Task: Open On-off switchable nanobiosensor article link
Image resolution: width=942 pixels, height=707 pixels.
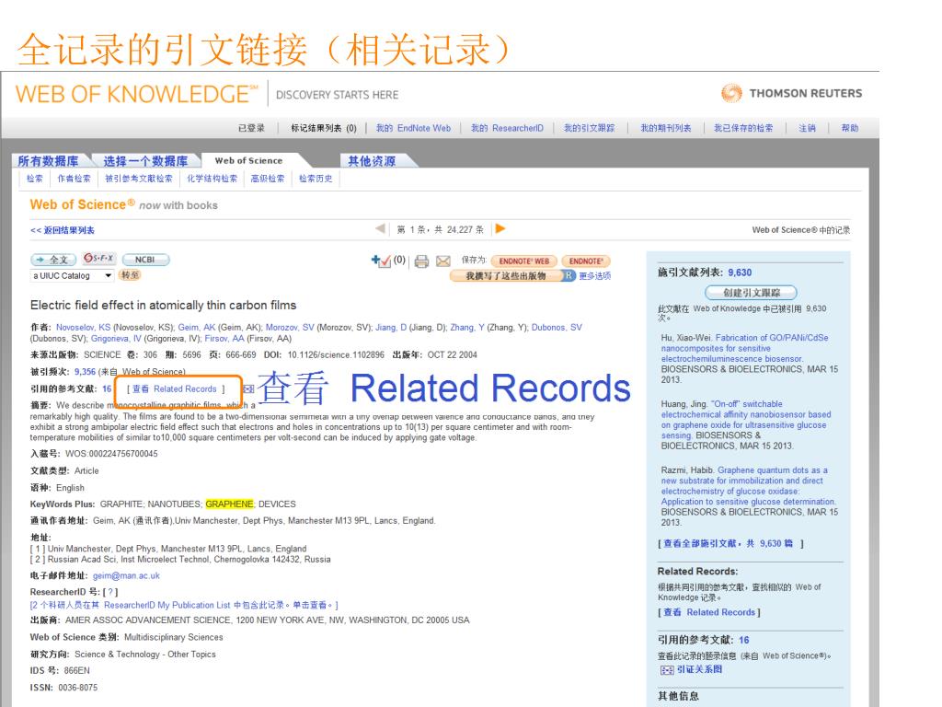Action: pos(745,420)
